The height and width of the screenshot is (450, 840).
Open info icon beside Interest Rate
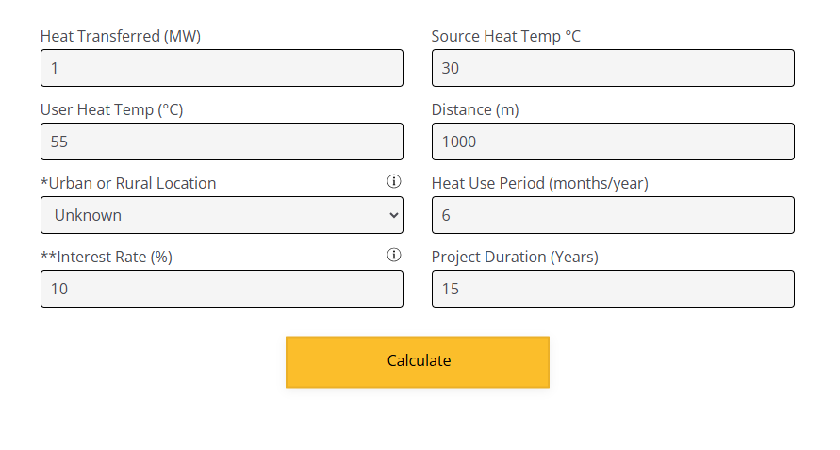click(394, 255)
